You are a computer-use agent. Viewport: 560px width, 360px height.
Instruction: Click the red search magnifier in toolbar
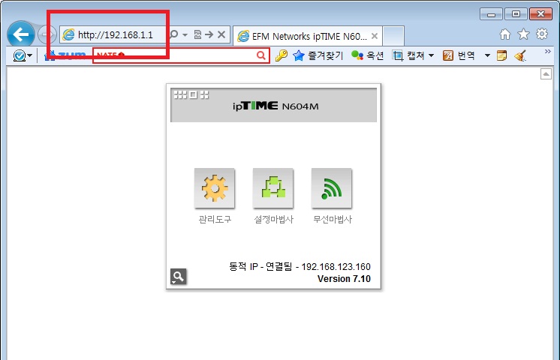(x=261, y=55)
